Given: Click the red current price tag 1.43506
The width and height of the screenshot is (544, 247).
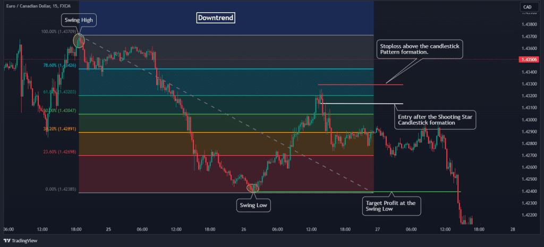Looking at the screenshot, I should (529, 60).
